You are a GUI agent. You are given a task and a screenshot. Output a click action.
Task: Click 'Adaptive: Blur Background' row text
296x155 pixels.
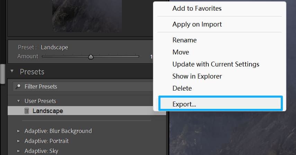pos(58,131)
